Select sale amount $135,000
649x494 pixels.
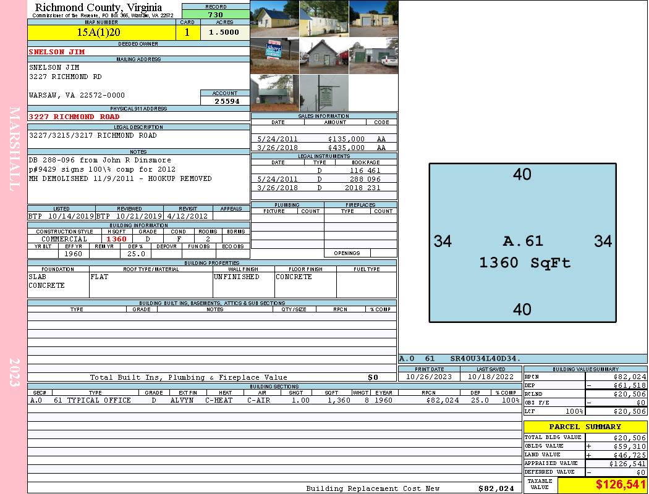[x=346, y=140]
